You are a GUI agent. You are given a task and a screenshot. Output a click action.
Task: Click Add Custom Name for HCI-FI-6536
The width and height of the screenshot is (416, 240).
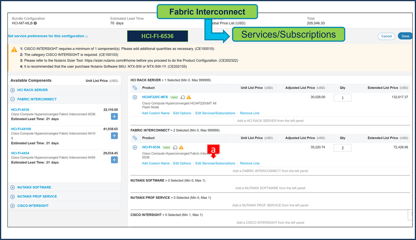click(156, 163)
